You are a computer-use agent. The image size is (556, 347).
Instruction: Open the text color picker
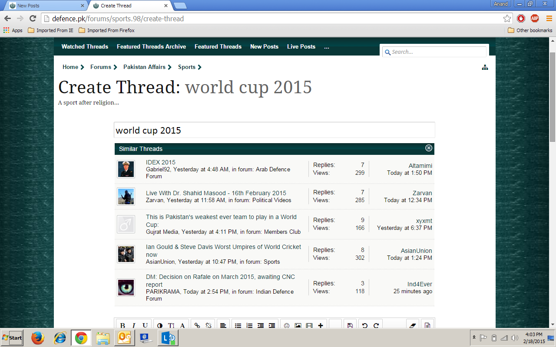click(x=160, y=325)
